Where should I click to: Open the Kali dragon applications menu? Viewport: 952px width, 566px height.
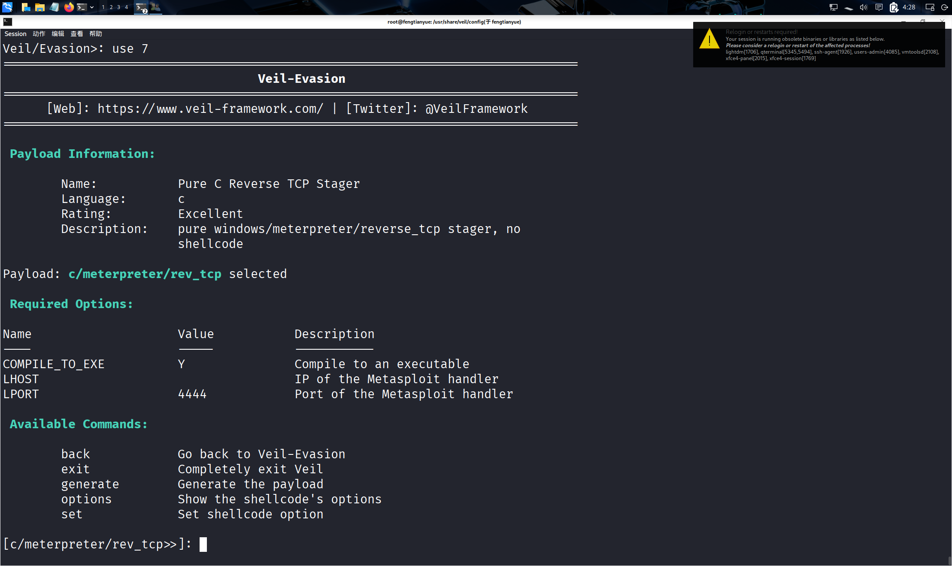coord(7,7)
